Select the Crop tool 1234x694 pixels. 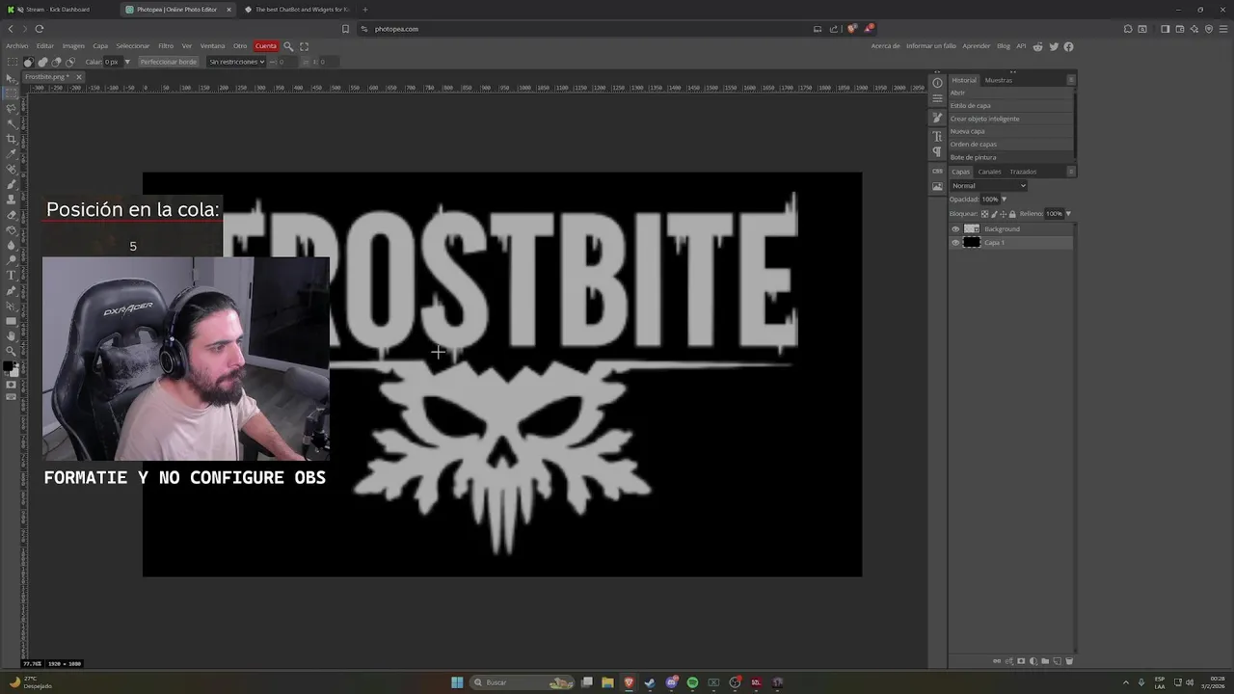point(12,139)
